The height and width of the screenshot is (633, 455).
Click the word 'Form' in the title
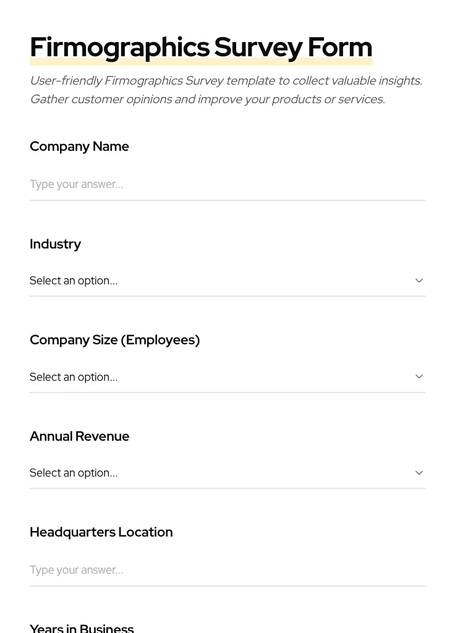(x=339, y=47)
